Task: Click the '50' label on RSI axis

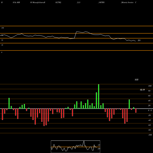Action: (2, 40)
